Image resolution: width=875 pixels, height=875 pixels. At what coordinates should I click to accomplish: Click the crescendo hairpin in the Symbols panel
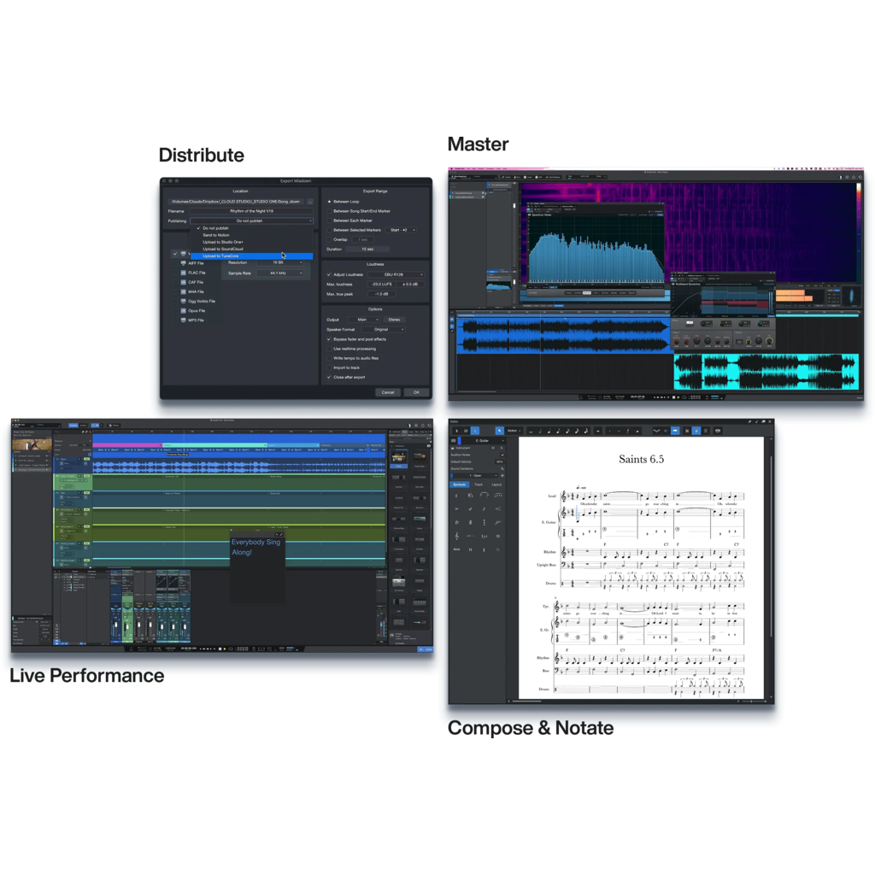498,508
